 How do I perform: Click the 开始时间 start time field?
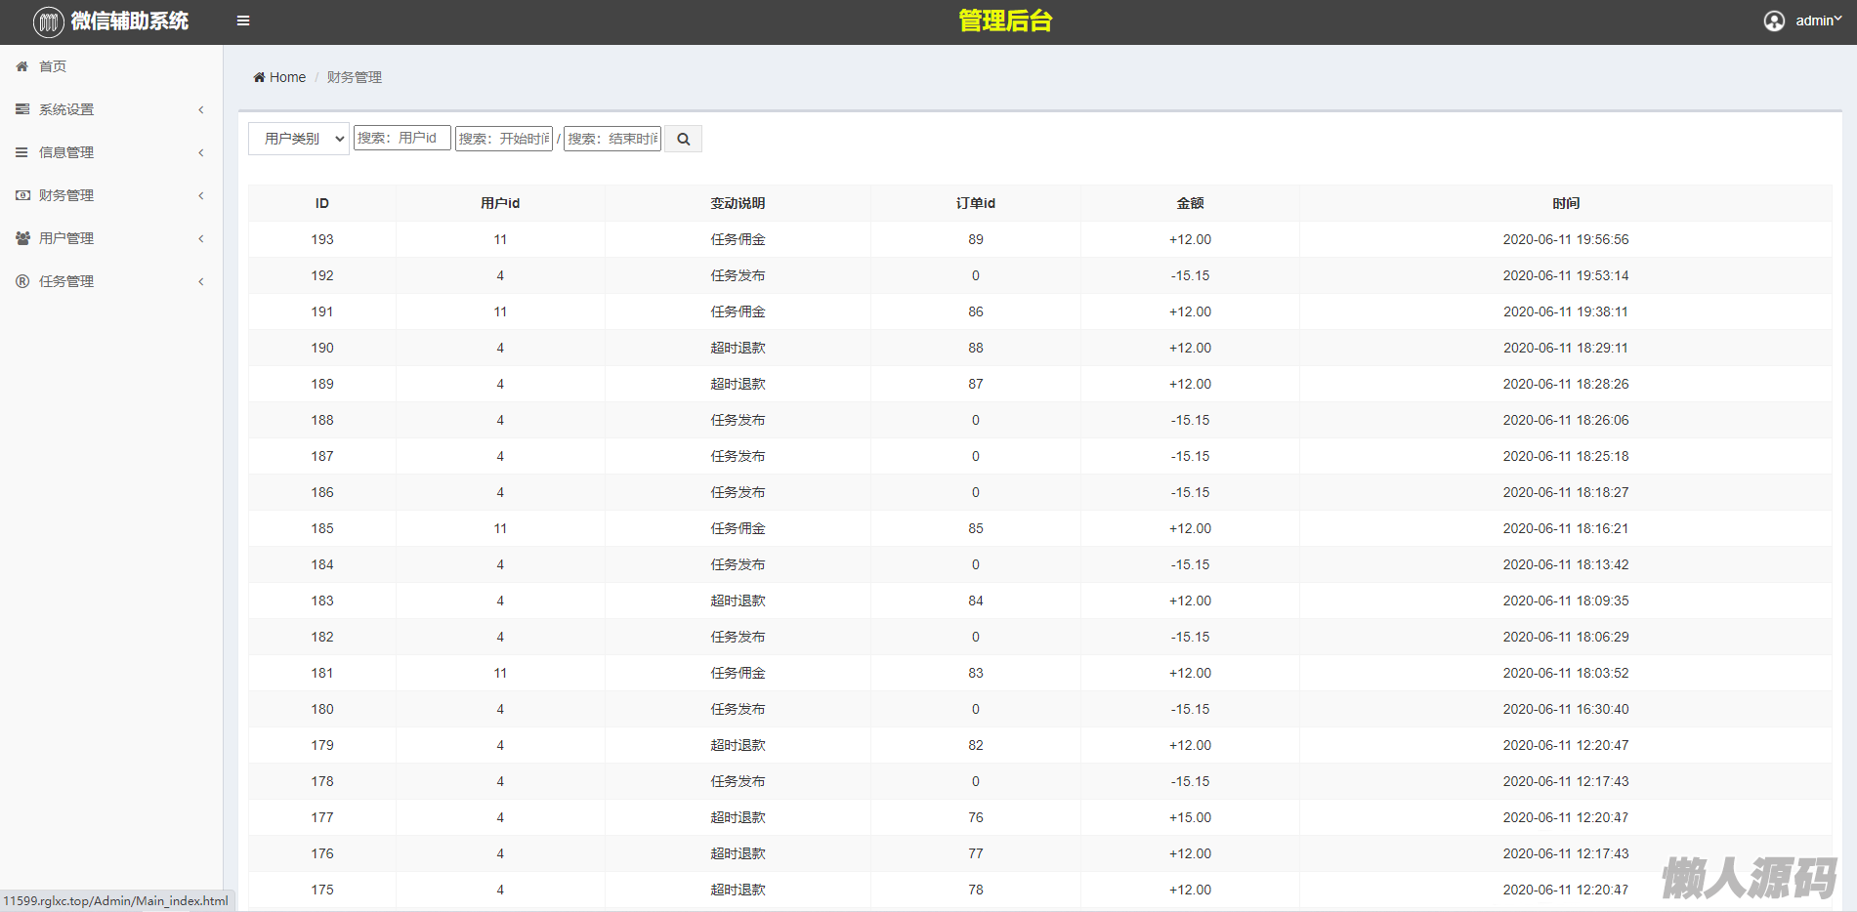click(x=503, y=139)
